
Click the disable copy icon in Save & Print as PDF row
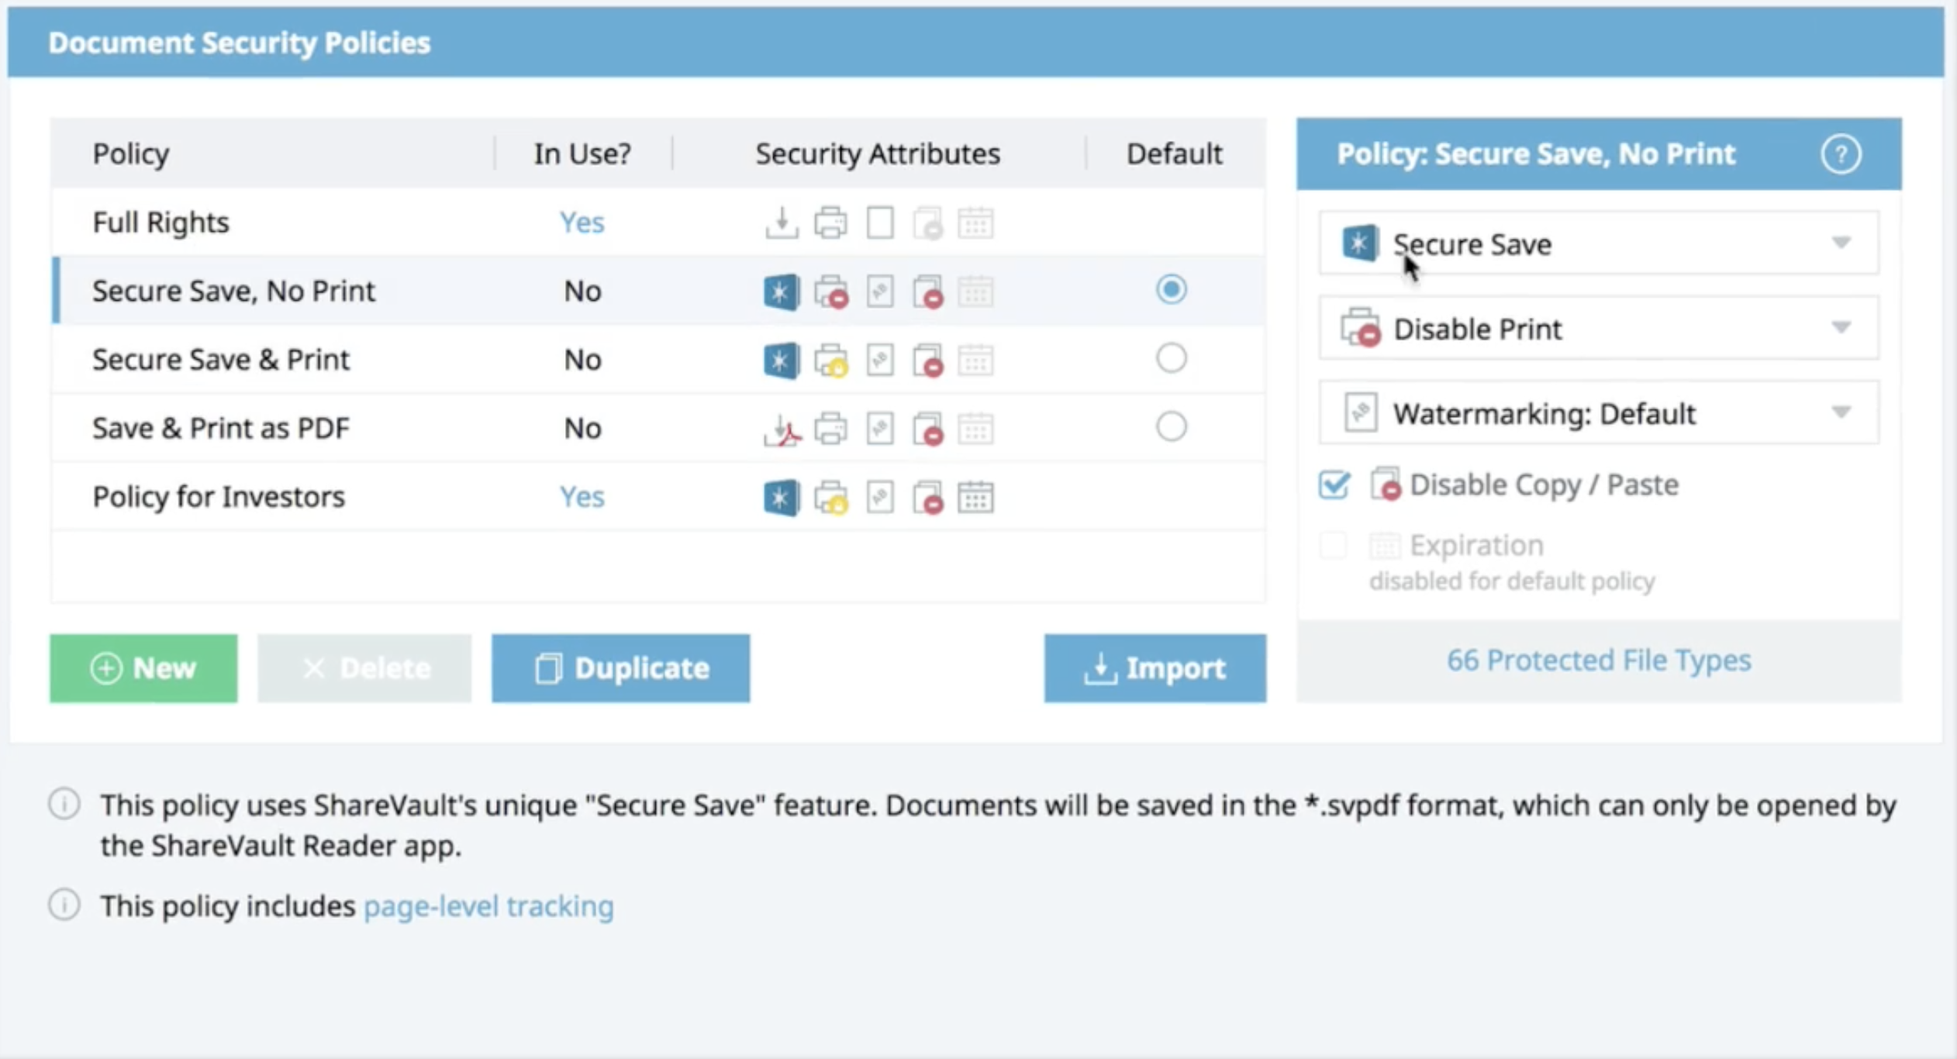(928, 429)
